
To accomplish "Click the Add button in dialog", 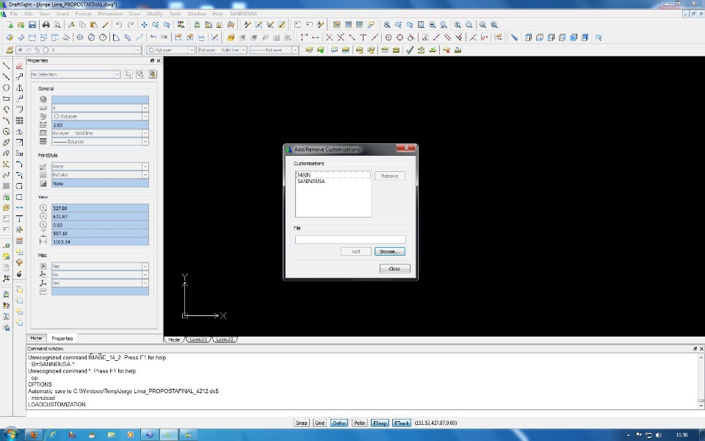I will [x=355, y=251].
